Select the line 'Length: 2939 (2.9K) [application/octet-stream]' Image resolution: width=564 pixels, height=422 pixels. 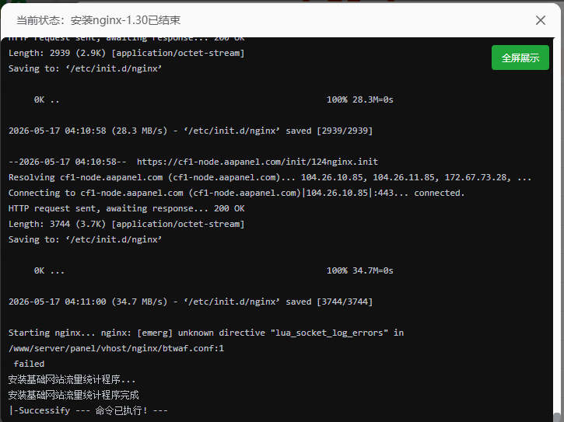pos(126,53)
